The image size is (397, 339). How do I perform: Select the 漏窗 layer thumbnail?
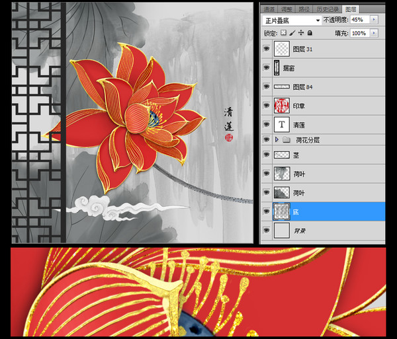coord(277,68)
